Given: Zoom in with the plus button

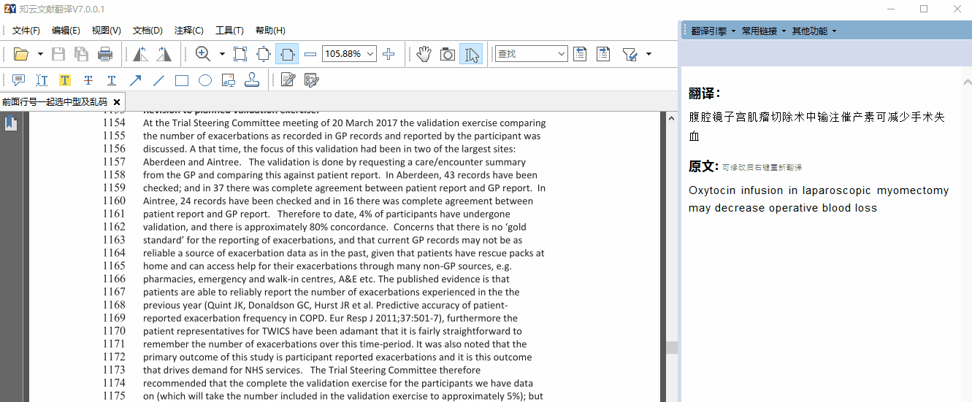Looking at the screenshot, I should 389,54.
